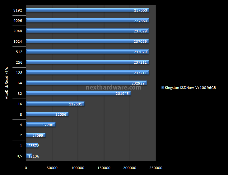Click the 512 row data bar

click(87, 52)
